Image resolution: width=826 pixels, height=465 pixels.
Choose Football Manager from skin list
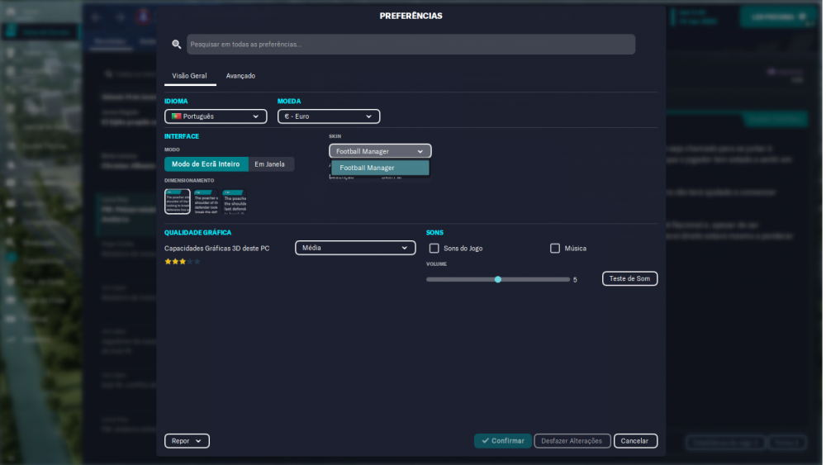(380, 168)
